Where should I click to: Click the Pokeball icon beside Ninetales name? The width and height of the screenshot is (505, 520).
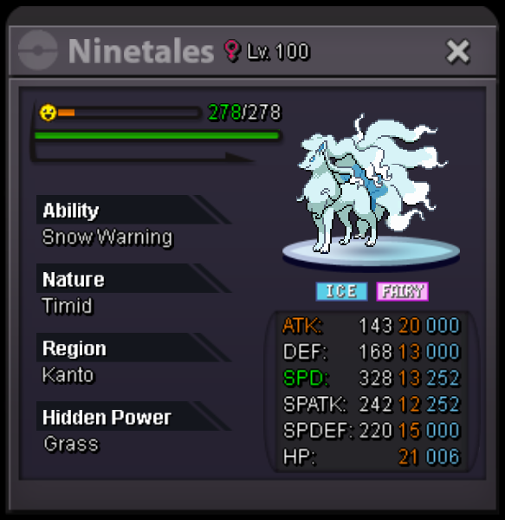point(38,50)
